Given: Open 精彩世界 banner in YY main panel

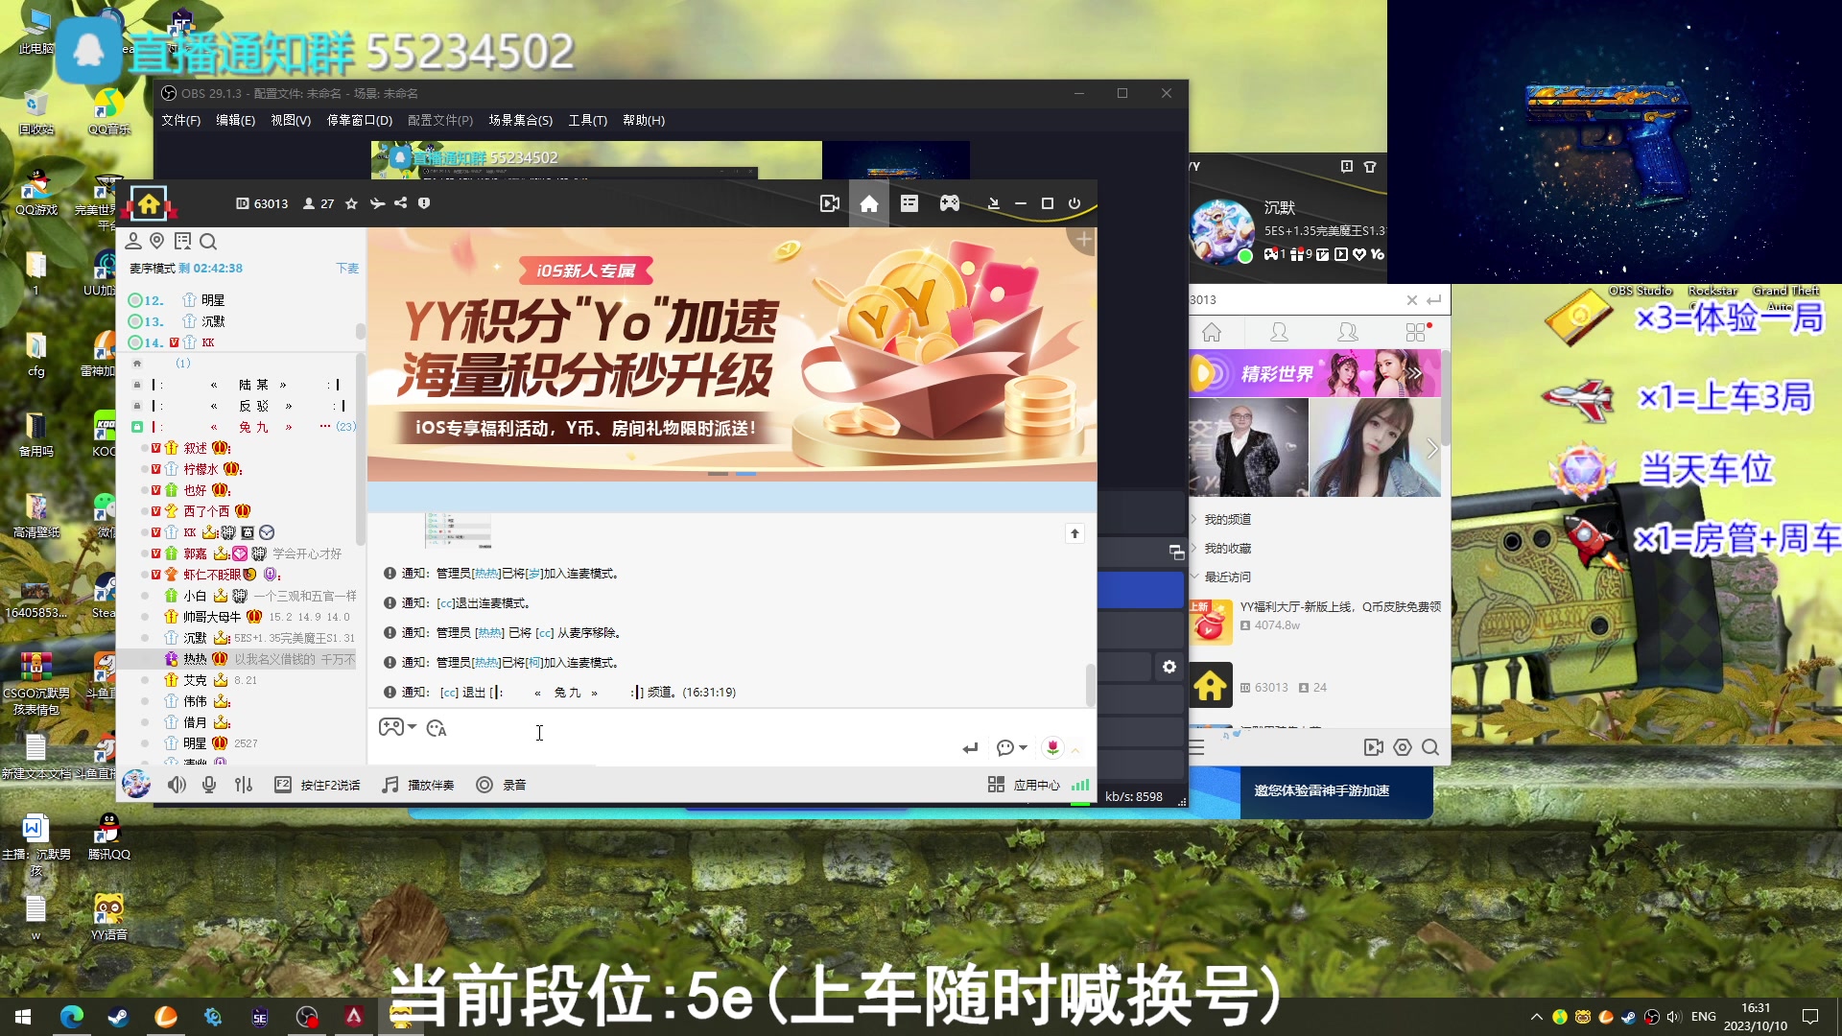Looking at the screenshot, I should click(1315, 373).
